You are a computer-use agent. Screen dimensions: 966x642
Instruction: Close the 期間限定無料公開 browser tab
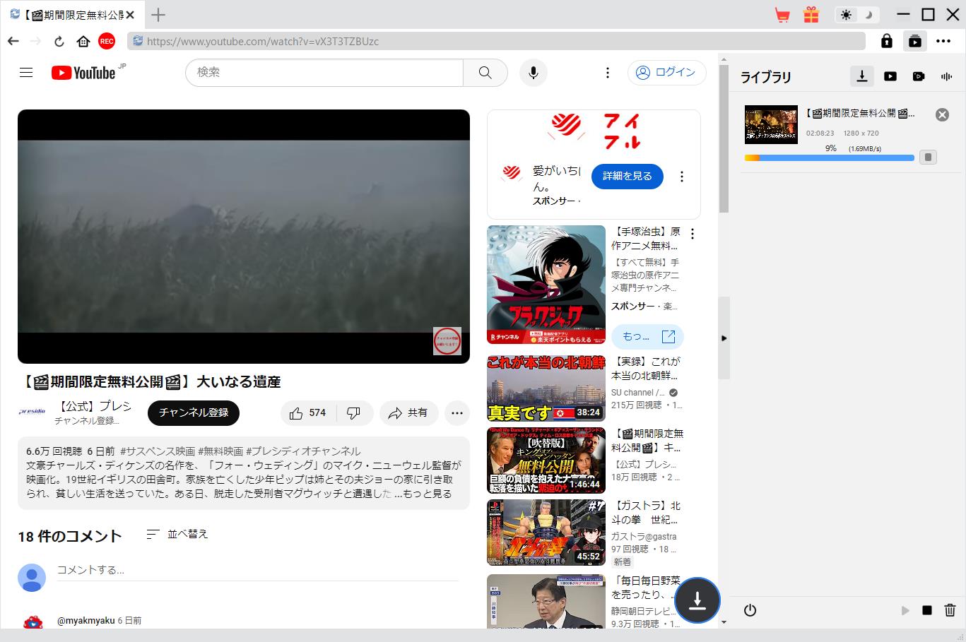click(x=130, y=15)
